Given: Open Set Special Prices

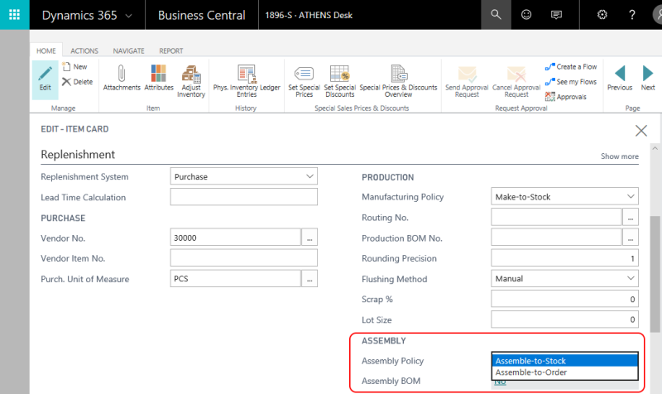Looking at the screenshot, I should [x=304, y=81].
